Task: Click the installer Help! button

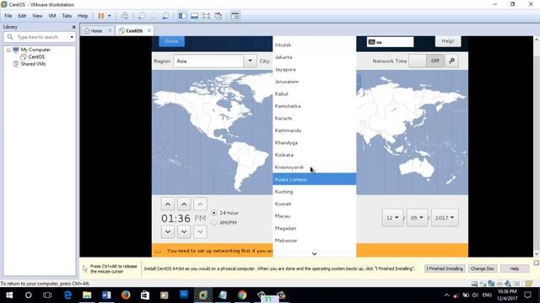Action: tap(448, 41)
